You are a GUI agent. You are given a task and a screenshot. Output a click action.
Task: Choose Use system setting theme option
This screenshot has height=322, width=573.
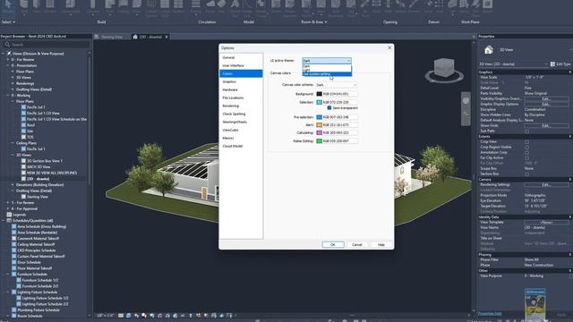point(327,74)
